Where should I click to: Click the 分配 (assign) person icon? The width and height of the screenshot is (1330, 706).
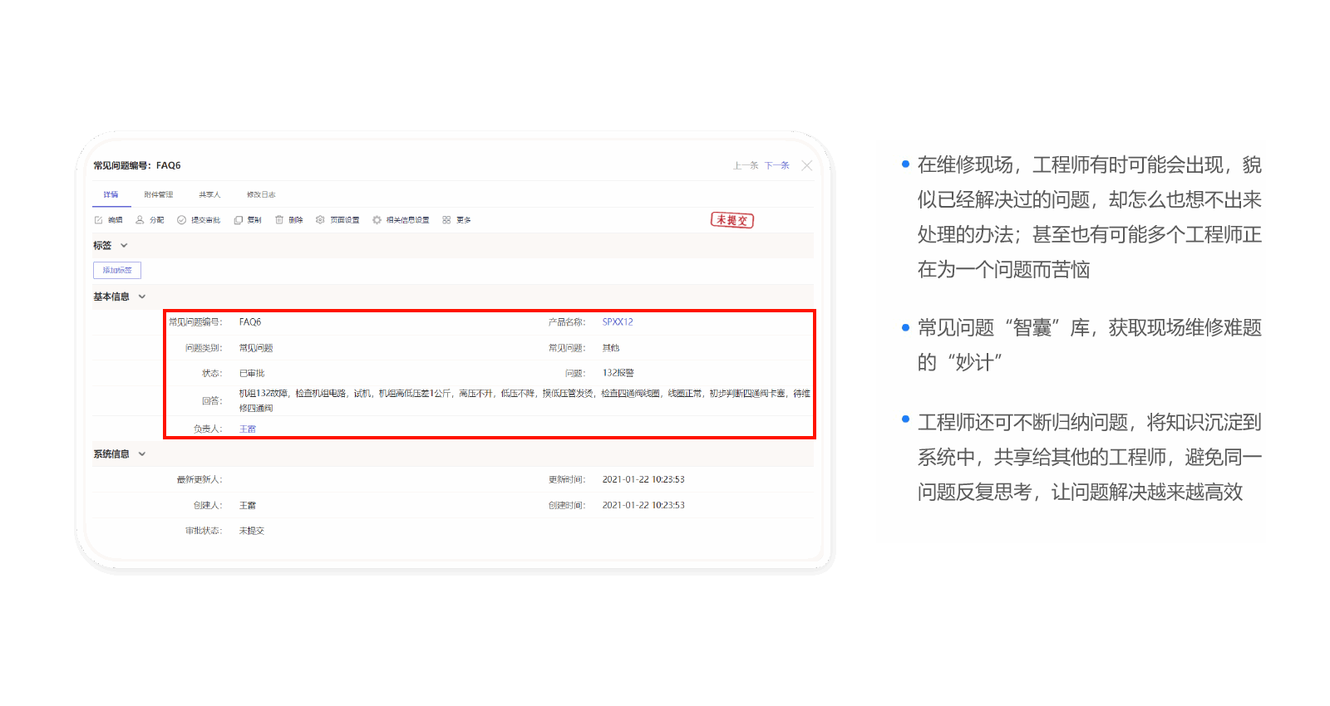[140, 220]
